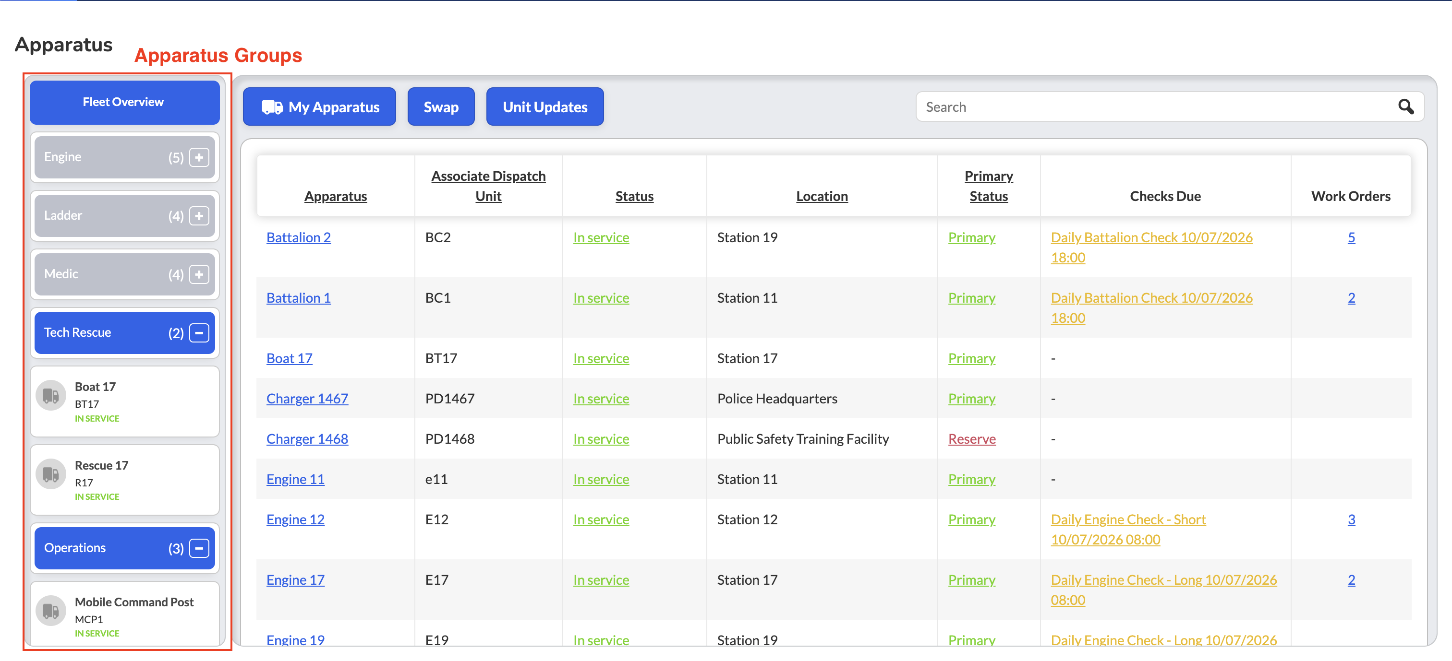Open Unit Updates
Image resolution: width=1452 pixels, height=661 pixels.
coord(544,107)
